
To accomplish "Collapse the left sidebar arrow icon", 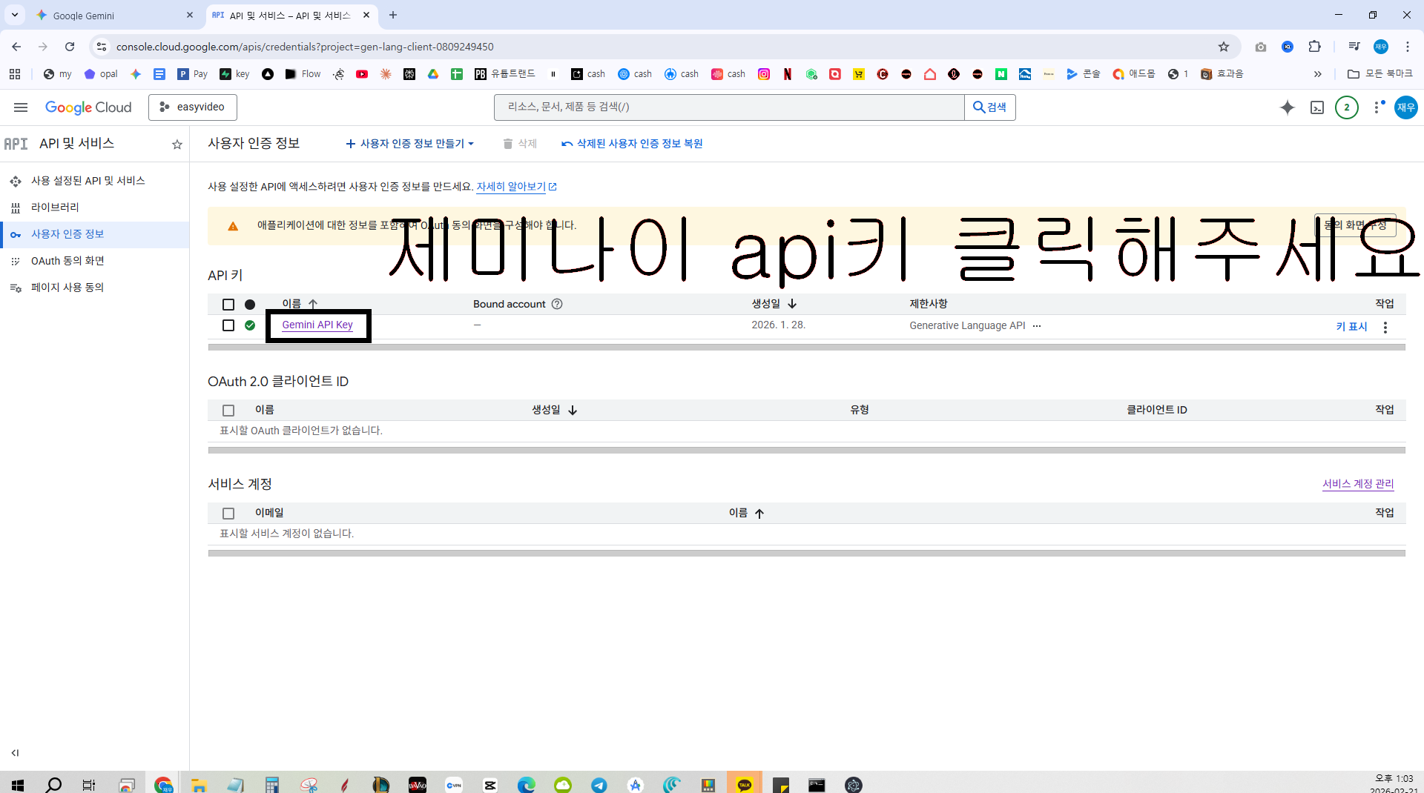I will [x=15, y=753].
